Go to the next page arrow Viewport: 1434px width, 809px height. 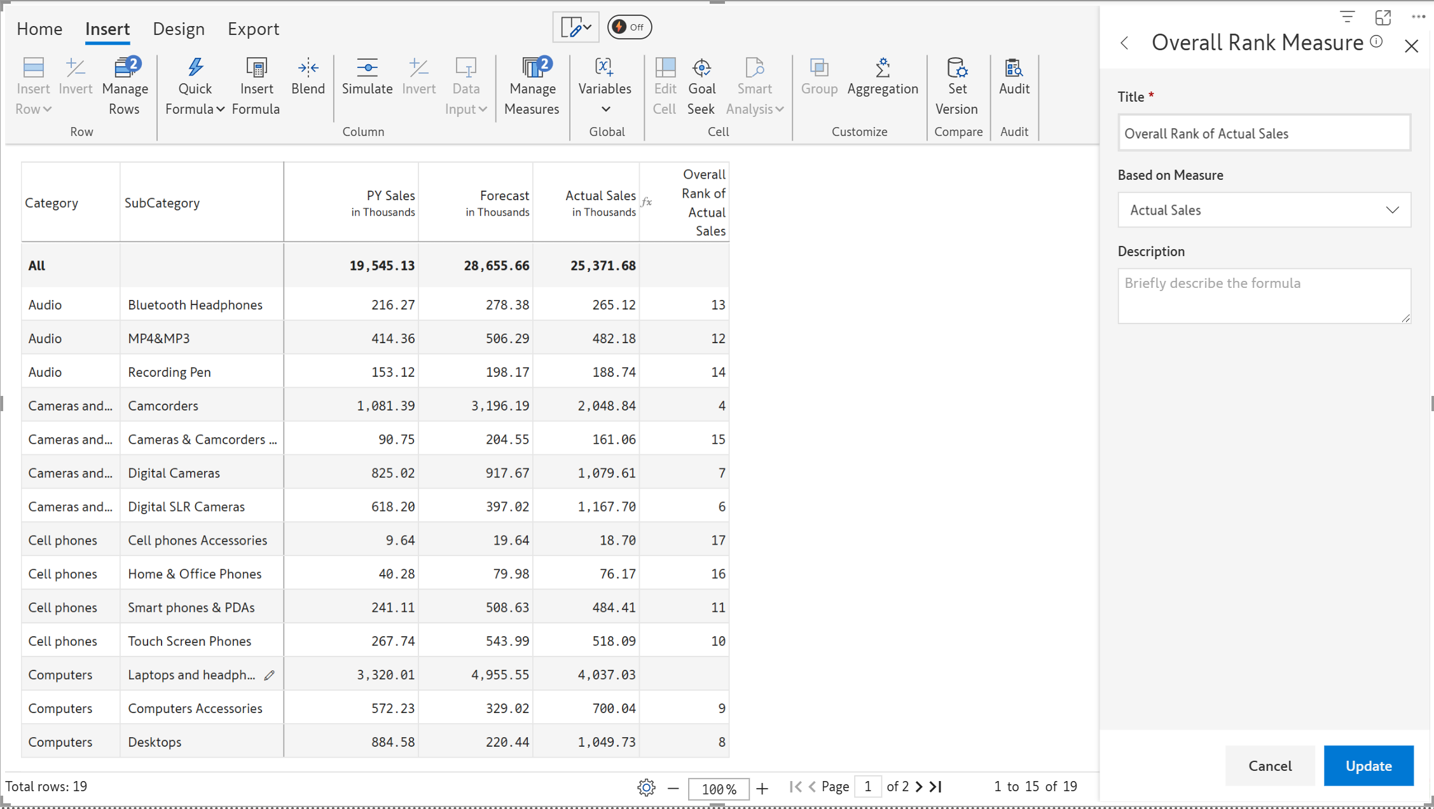coord(919,787)
